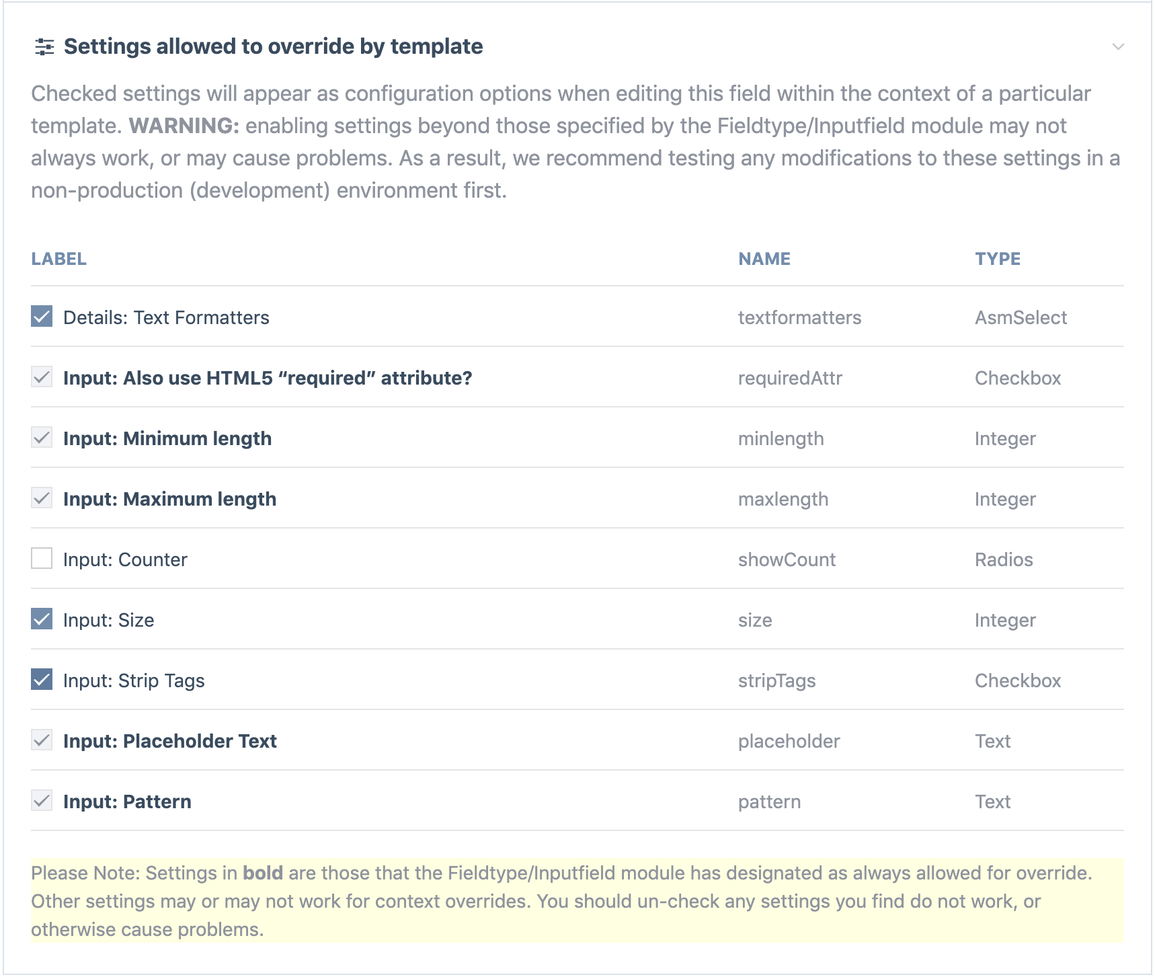Click the Settings allowed to override heading
The height and width of the screenshot is (979, 1155).
tap(273, 46)
